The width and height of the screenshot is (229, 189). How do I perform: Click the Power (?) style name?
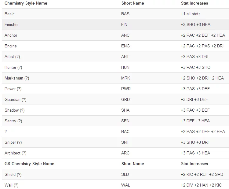tap(13, 89)
